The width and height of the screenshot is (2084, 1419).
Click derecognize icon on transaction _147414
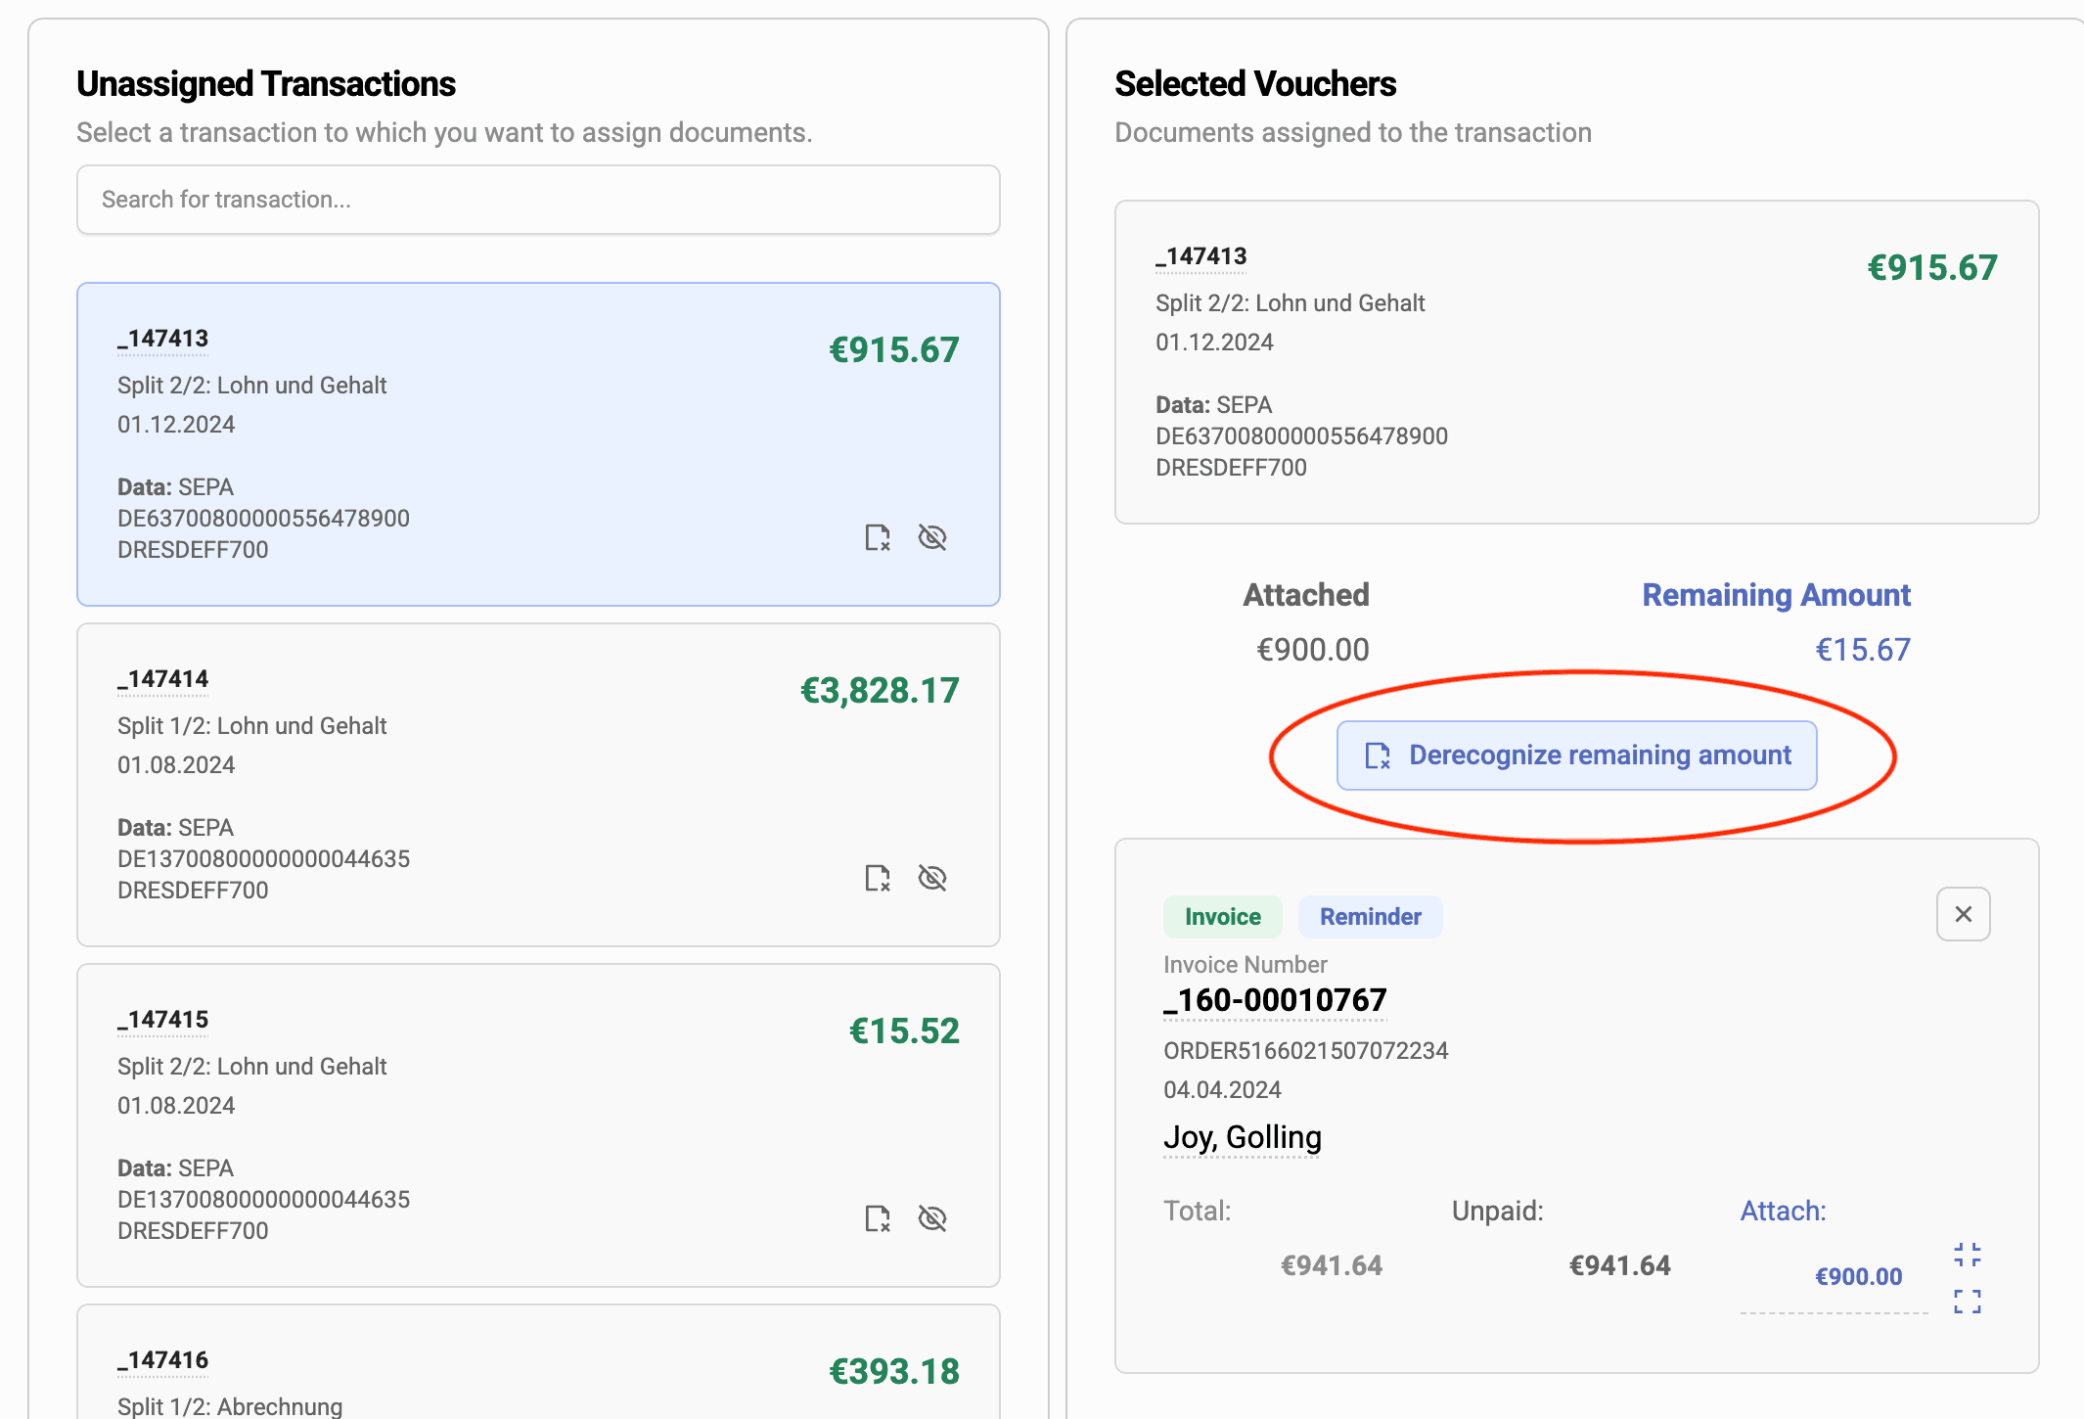[878, 878]
